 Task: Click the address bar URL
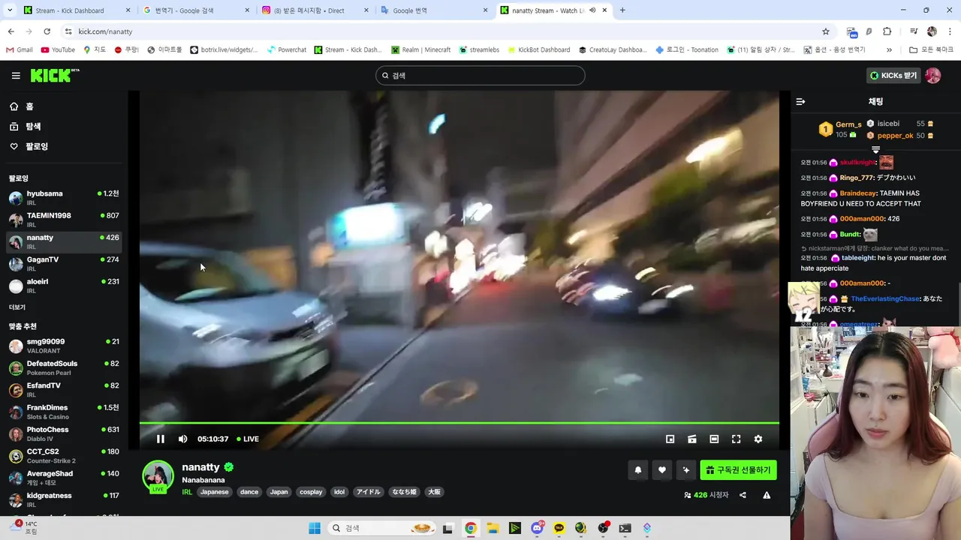point(105,31)
